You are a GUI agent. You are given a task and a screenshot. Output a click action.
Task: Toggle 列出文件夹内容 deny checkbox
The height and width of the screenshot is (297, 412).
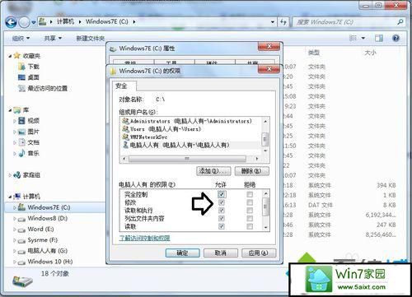pos(250,218)
